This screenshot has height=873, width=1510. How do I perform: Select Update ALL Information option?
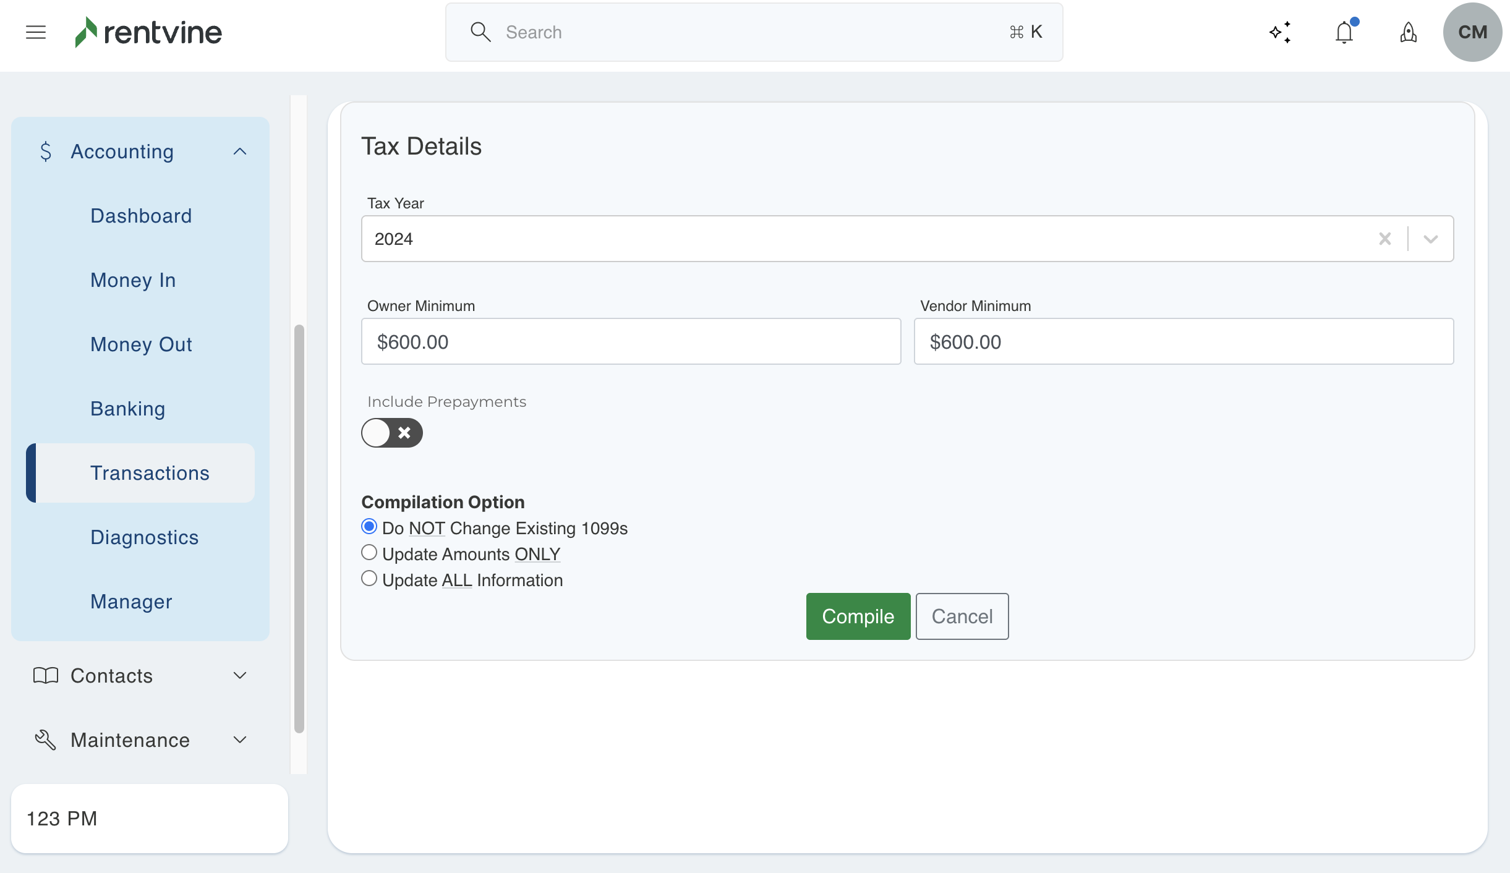[369, 579]
